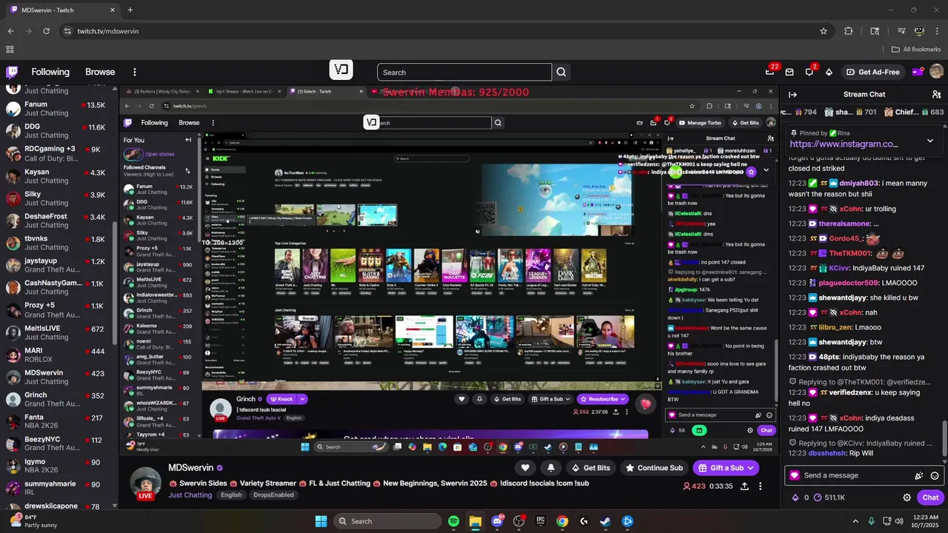Open the community users icon in Stream Chat
948x533 pixels.
pos(936,94)
